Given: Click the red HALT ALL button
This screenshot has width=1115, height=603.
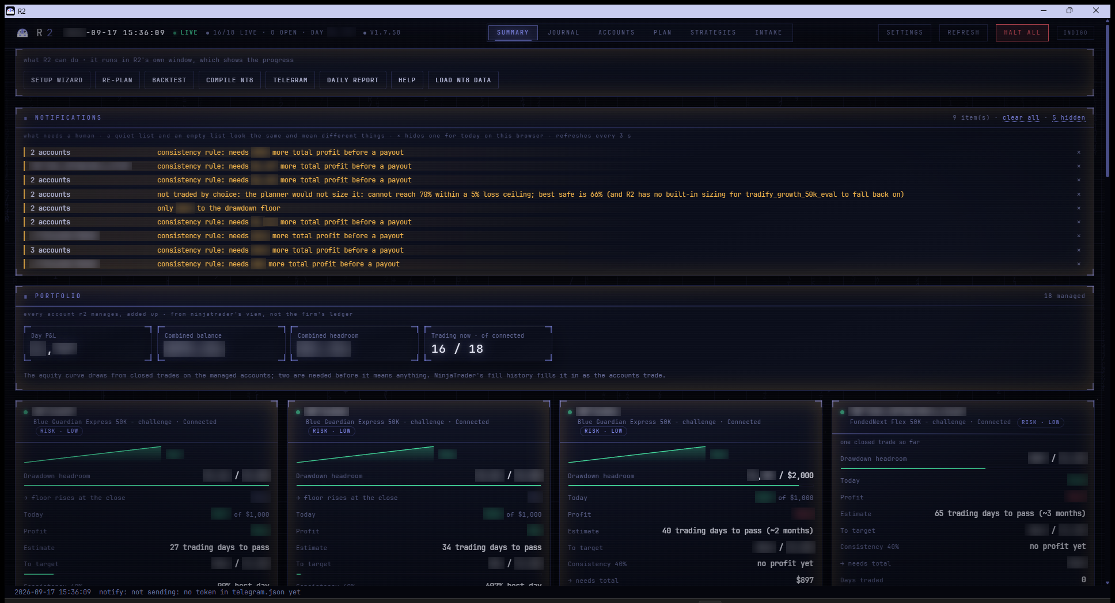Looking at the screenshot, I should tap(1022, 33).
